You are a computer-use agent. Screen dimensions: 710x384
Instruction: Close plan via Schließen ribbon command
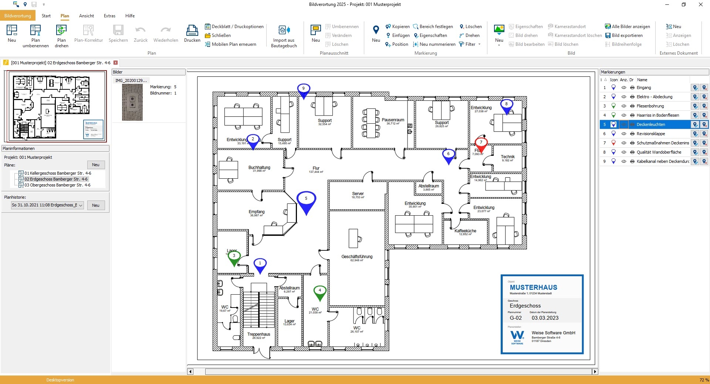pos(218,35)
